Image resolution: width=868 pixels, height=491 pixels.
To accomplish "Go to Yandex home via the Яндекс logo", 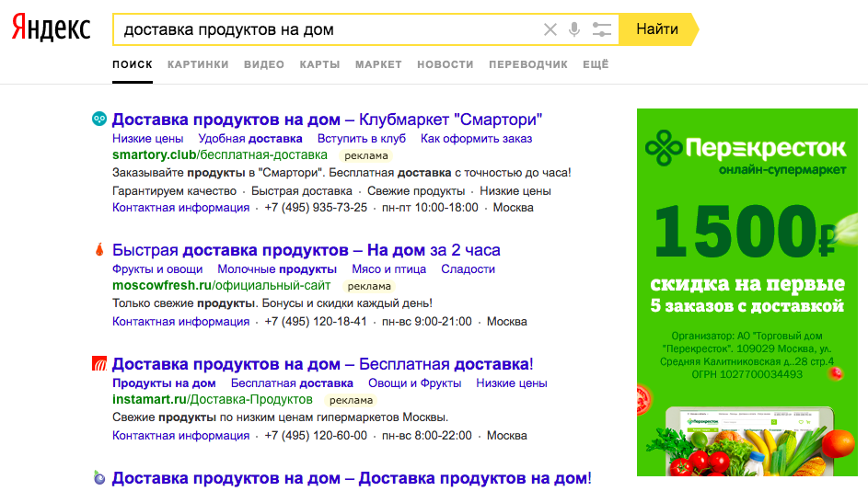I will (x=52, y=29).
